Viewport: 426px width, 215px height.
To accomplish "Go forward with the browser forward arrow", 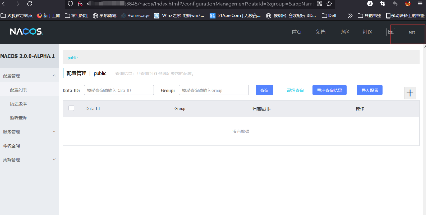I will click(17, 4).
